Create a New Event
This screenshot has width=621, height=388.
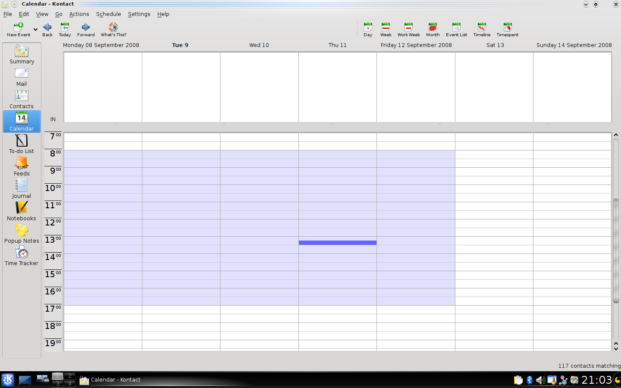tap(19, 30)
